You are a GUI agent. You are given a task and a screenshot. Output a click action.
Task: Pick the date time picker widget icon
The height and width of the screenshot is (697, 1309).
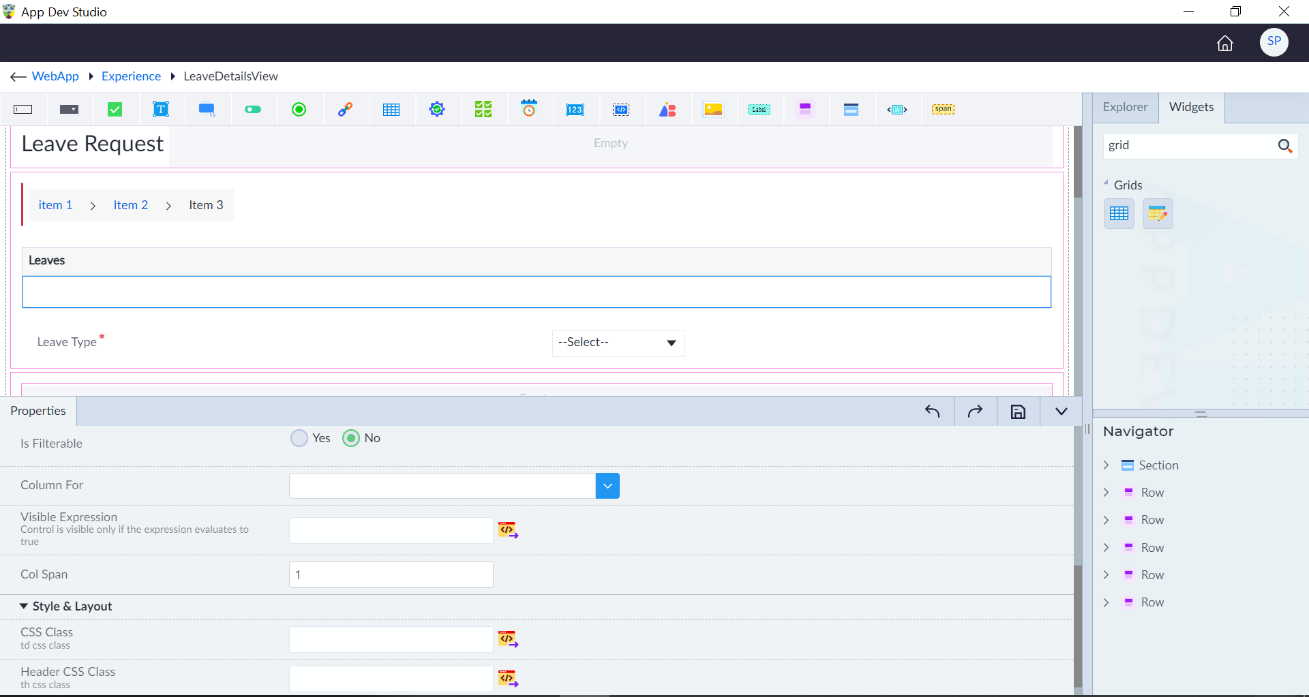(529, 109)
